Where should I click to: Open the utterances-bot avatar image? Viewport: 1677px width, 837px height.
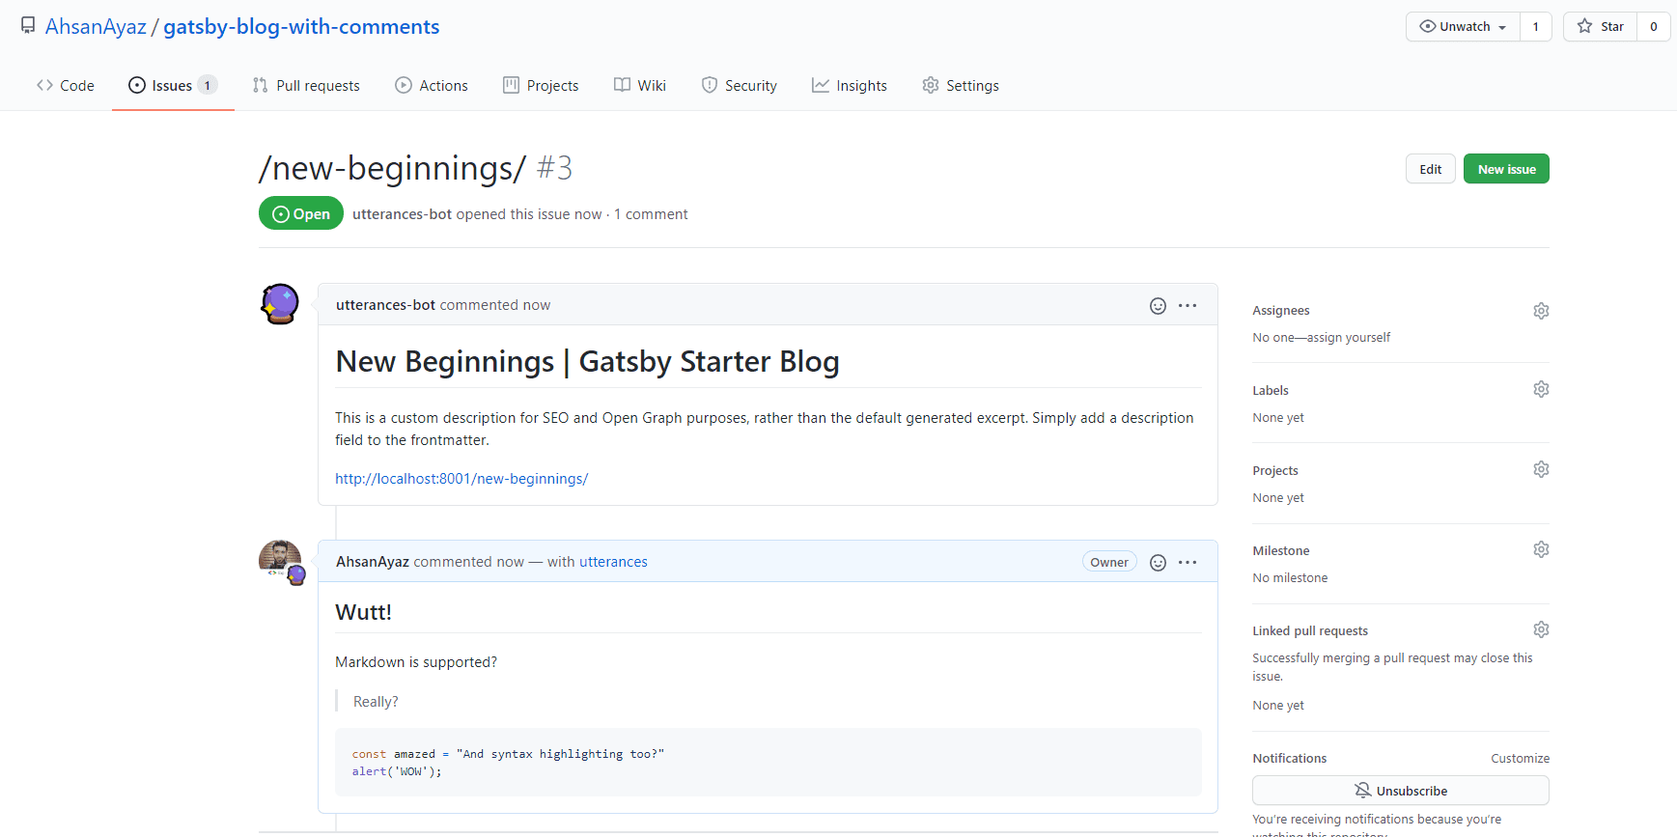pyautogui.click(x=280, y=304)
